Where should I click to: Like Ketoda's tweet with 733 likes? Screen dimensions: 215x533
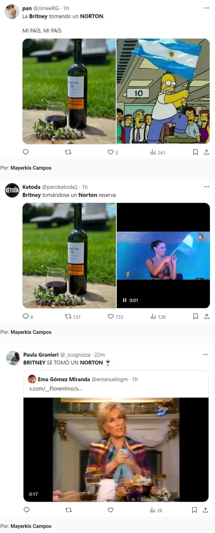(111, 316)
